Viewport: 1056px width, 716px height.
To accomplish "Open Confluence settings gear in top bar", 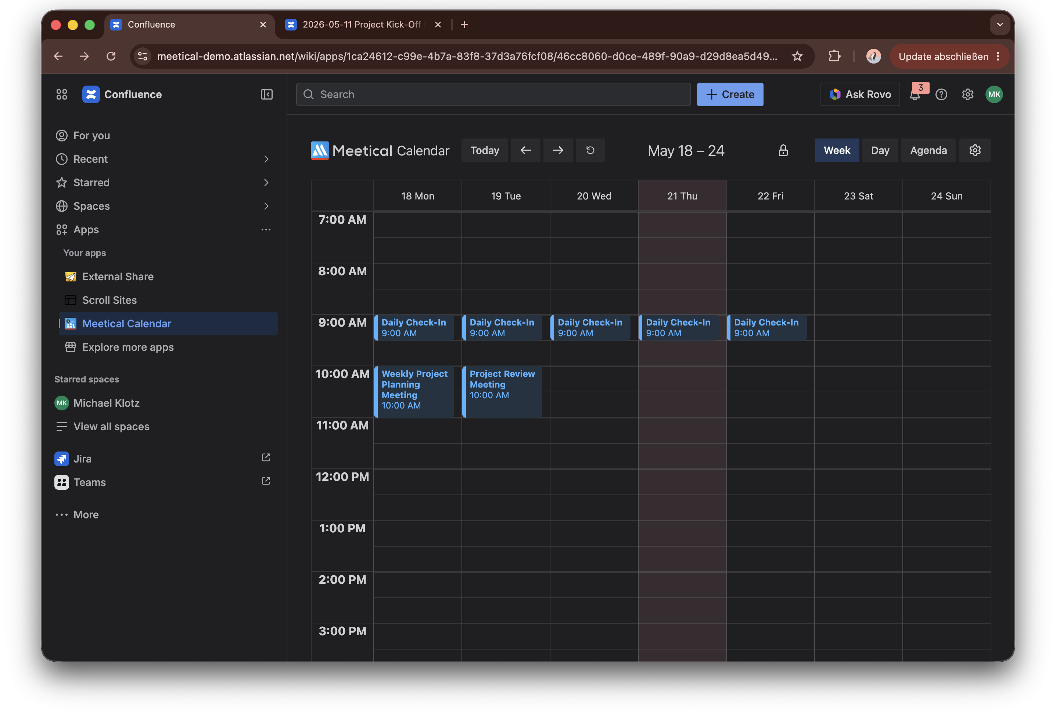I will 967,94.
